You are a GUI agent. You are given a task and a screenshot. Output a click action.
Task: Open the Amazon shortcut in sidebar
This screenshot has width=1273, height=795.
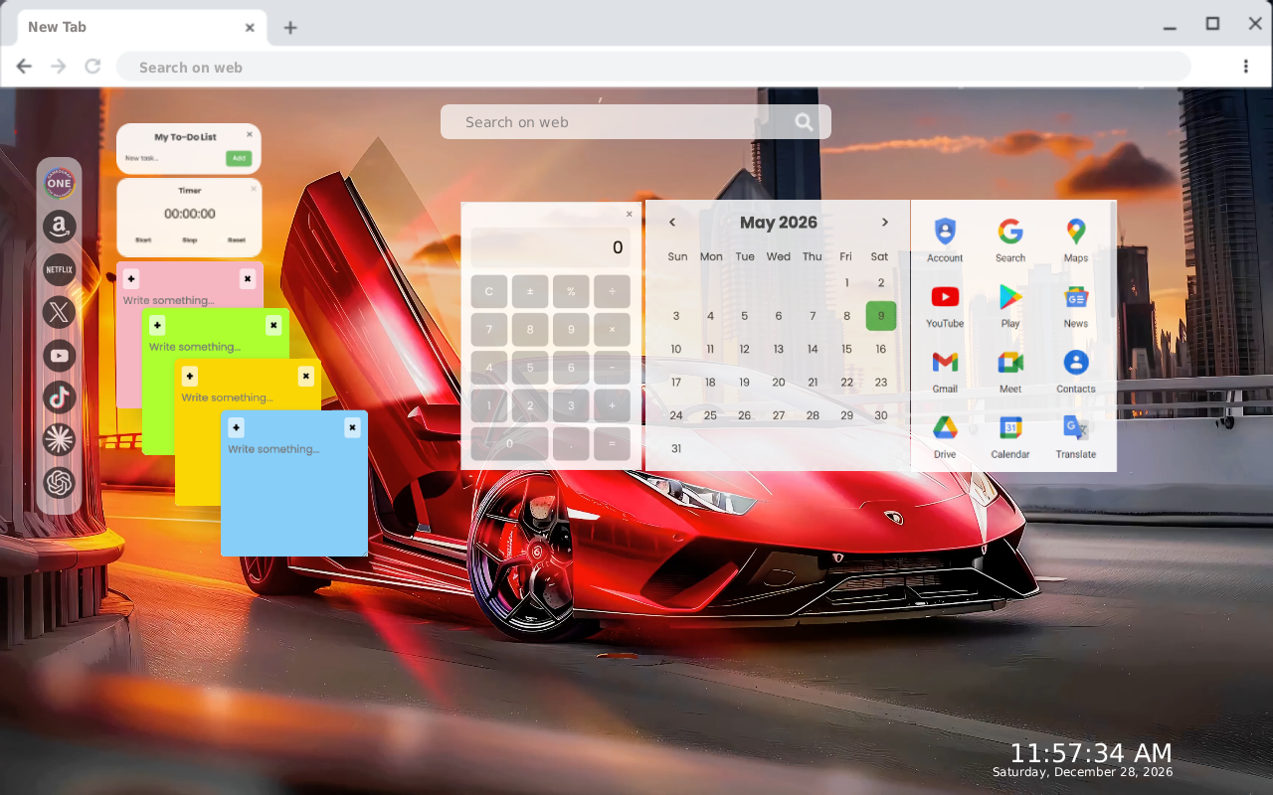60,227
